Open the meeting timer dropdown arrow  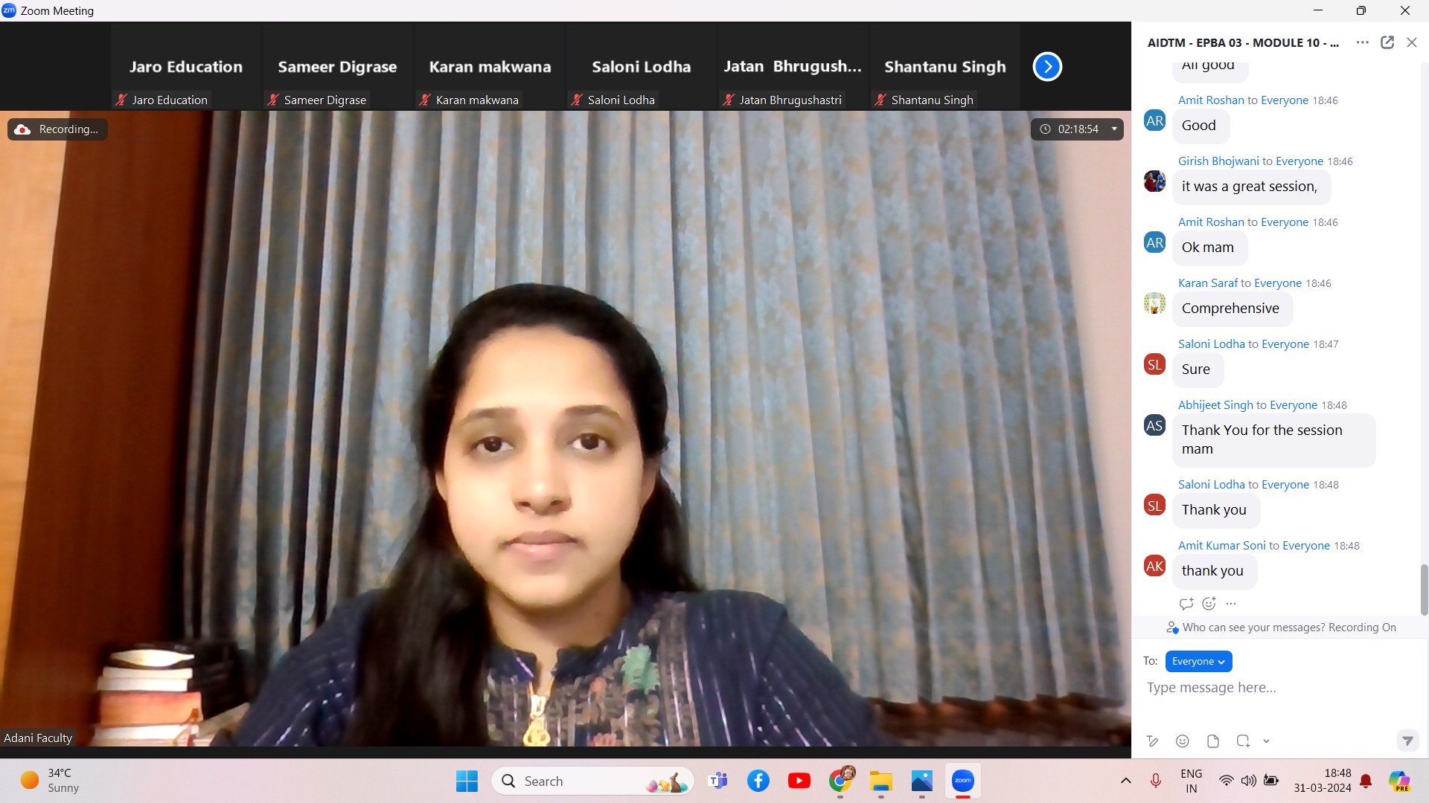click(1114, 129)
